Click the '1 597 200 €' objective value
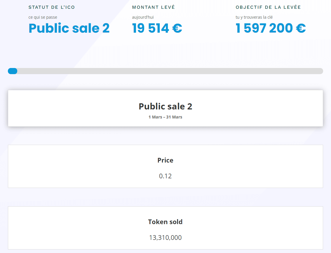 pos(271,28)
